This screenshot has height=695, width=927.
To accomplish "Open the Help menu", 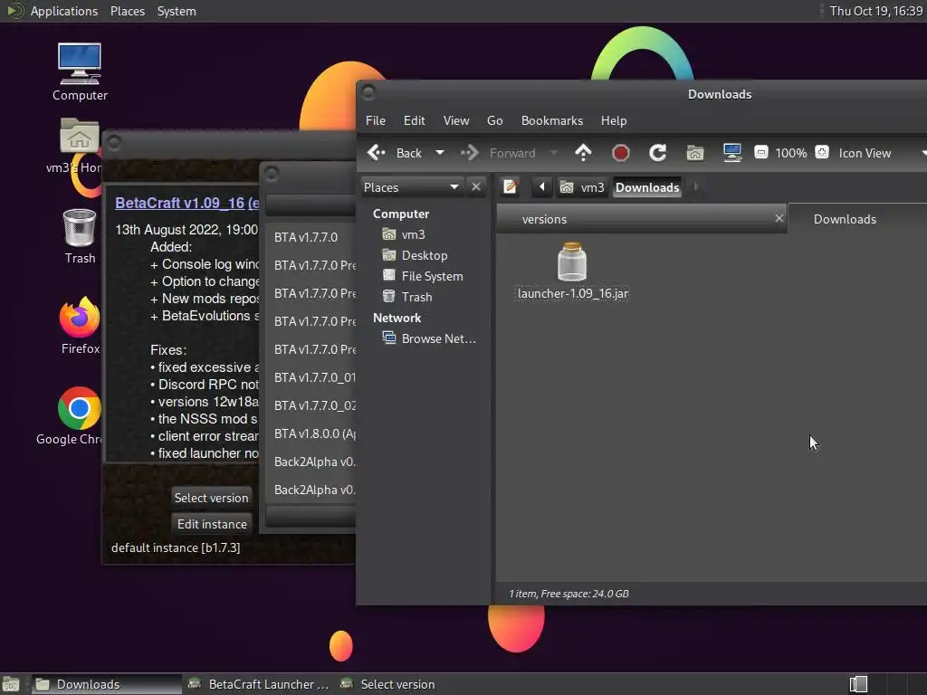I will 614,120.
